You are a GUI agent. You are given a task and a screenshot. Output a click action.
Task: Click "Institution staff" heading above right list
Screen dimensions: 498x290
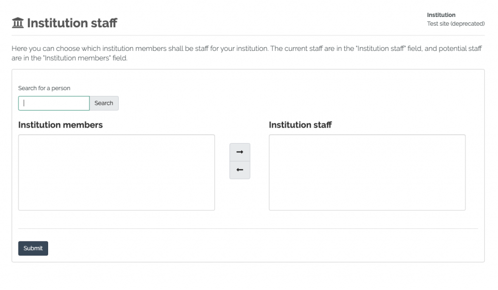click(x=300, y=125)
